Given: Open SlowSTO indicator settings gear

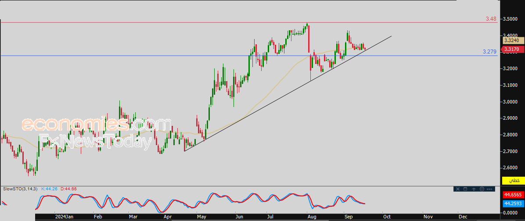Looking at the screenshot, I should (482, 189).
